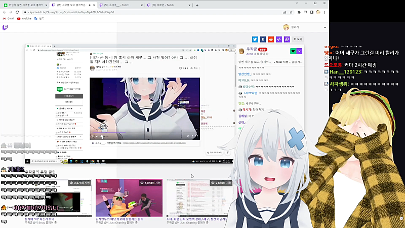Open the embed code share icon
The image size is (405, 228).
point(279,39)
